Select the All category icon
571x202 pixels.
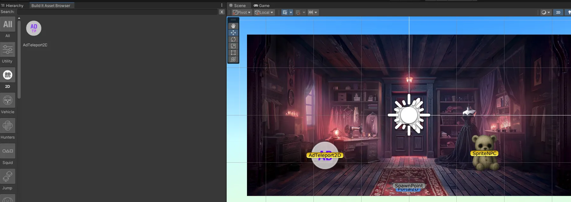click(x=8, y=24)
